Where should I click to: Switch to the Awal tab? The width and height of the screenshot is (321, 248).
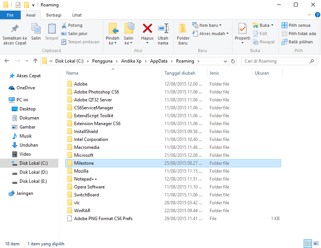31,15
